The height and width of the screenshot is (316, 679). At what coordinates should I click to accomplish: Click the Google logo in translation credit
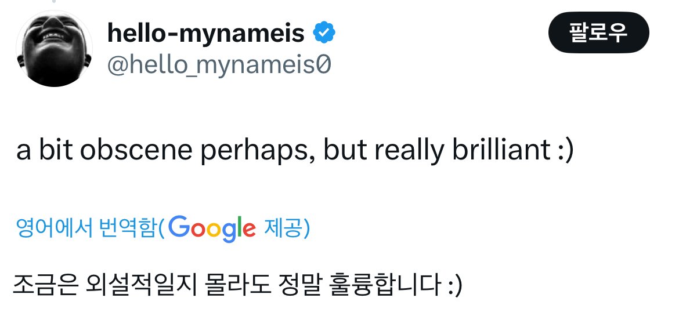point(213,228)
